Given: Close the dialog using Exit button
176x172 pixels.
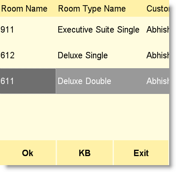Looking at the screenshot, I should click(141, 153).
